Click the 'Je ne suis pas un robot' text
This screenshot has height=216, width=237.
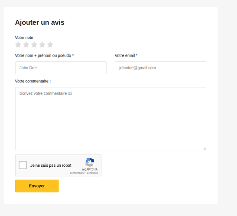tap(51, 165)
